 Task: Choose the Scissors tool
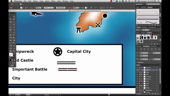[14, 30]
